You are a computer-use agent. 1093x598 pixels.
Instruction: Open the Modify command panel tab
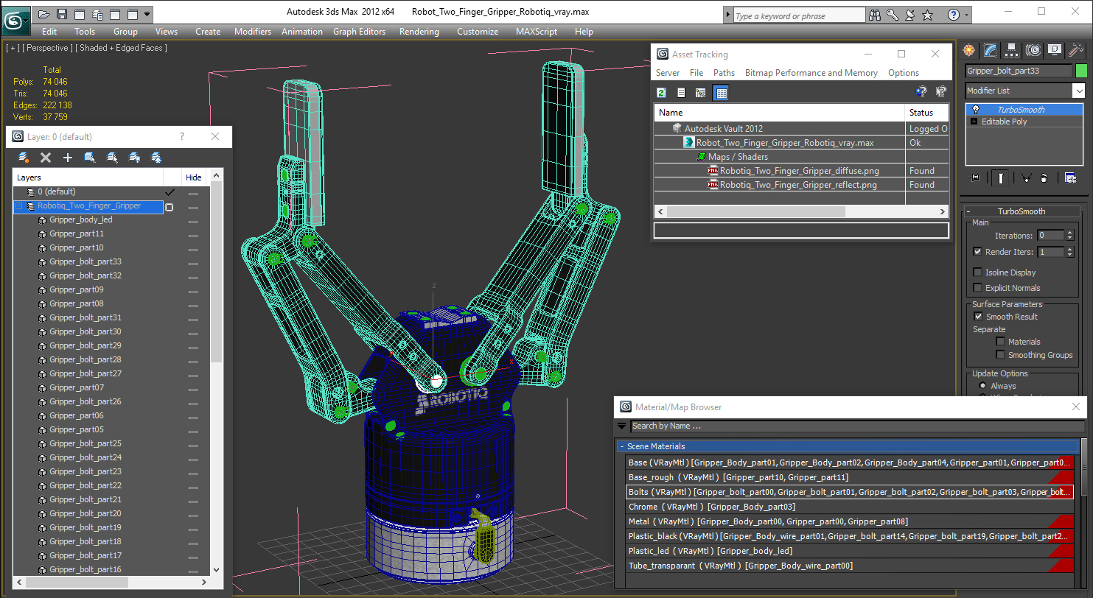click(991, 50)
